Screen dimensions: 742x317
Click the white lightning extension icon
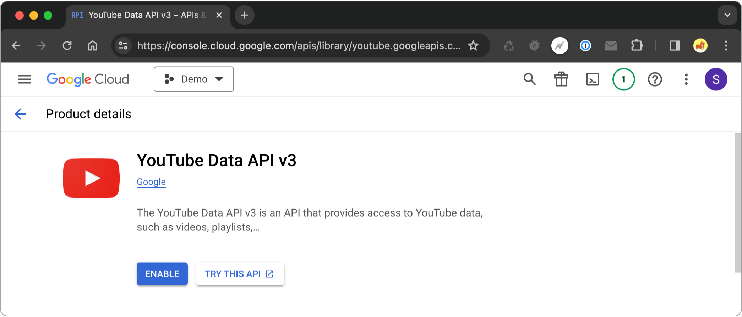coord(560,46)
